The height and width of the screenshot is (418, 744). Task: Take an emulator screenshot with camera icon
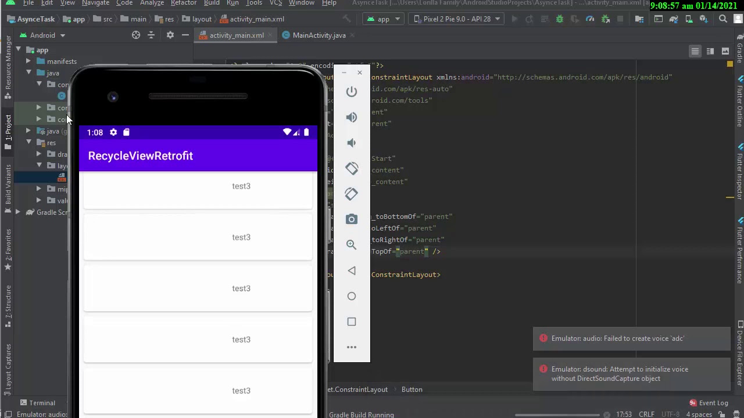[352, 219]
